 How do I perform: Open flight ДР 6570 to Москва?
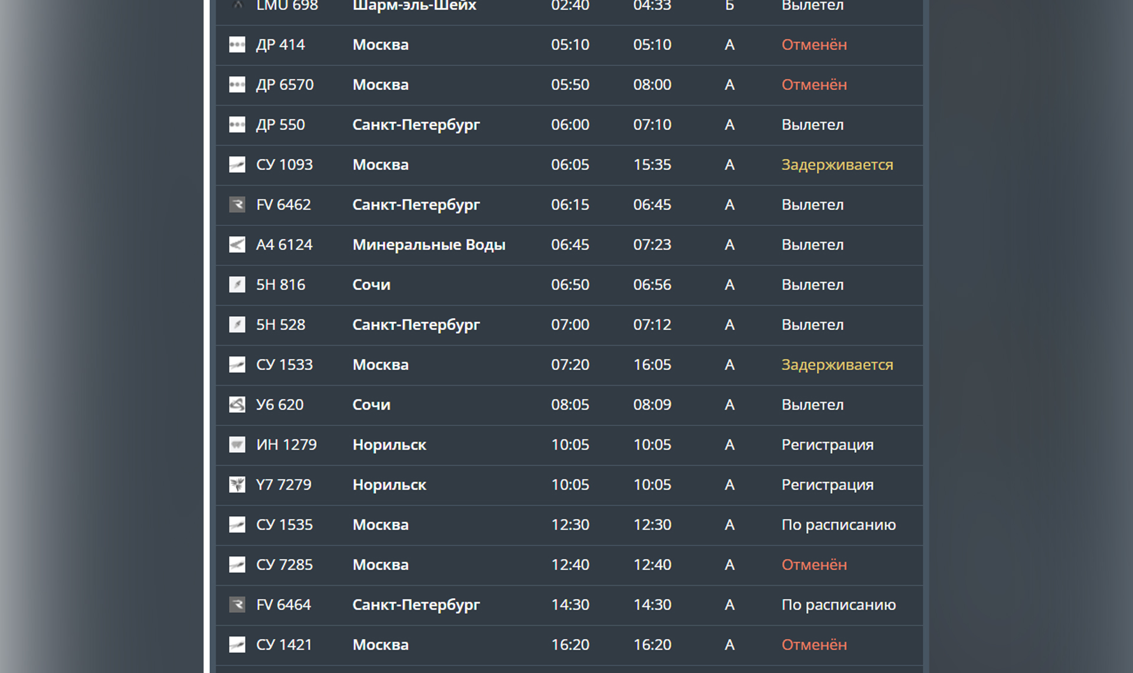(284, 85)
